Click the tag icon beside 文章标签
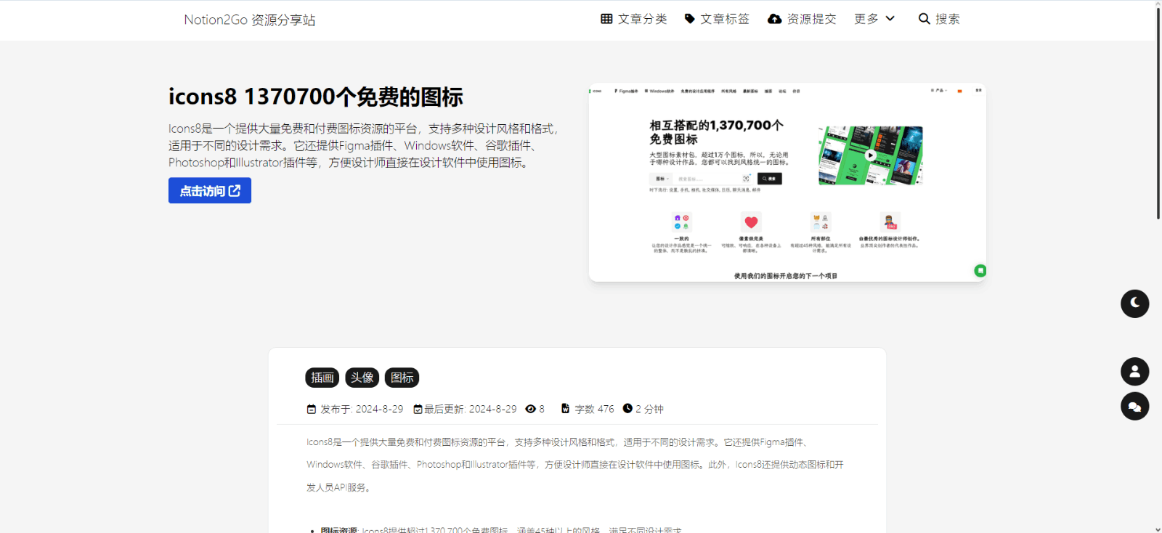This screenshot has width=1162, height=533. tap(690, 19)
